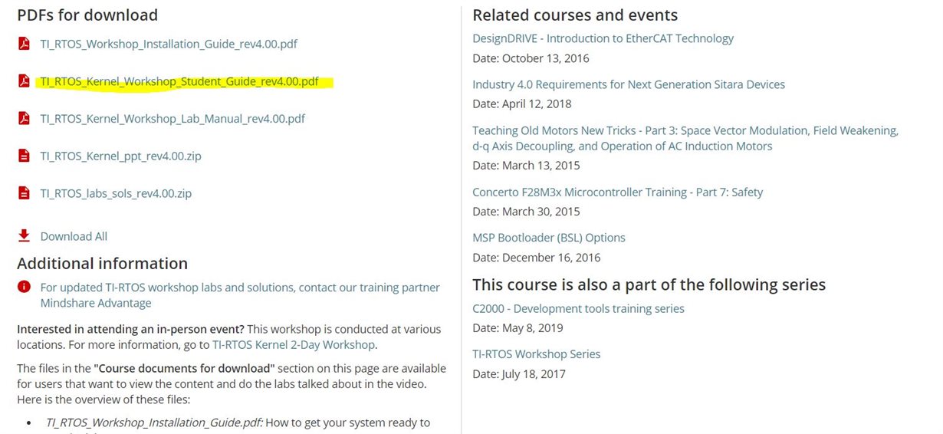Download TI_RTOS_labs_sols_rev4.00.zip file
Screen dimensions: 943x434
tap(116, 193)
